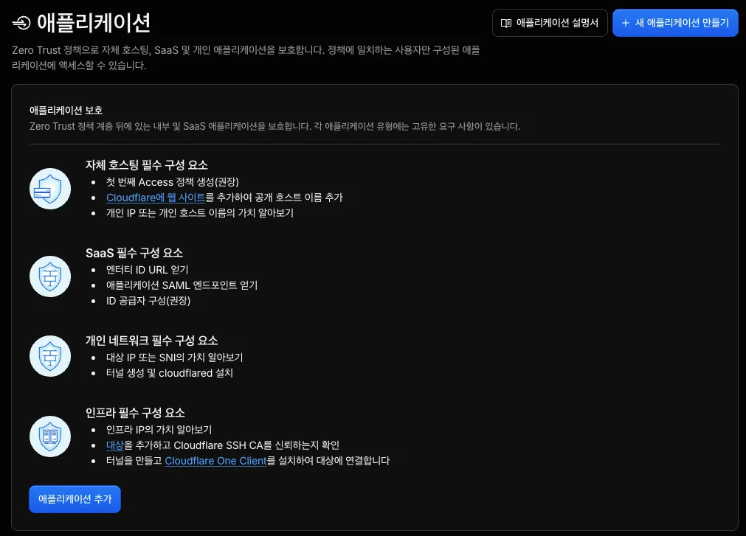
Task: Click the 애플리케이션 보호 section title
Action: 66,111
